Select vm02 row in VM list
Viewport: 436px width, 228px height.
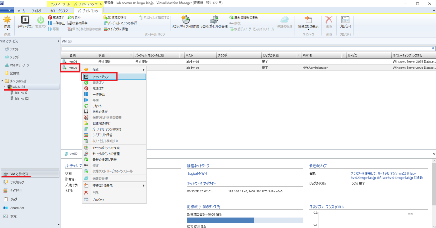click(x=249, y=68)
